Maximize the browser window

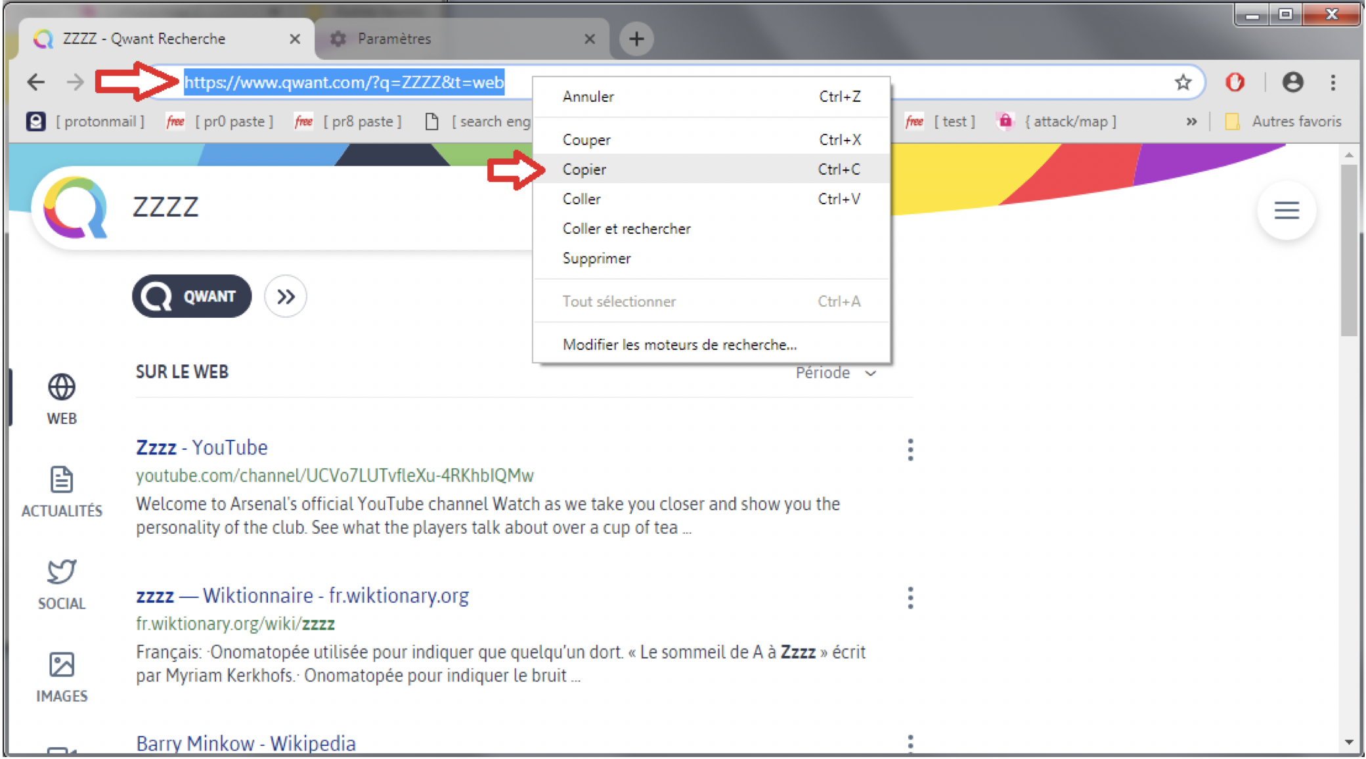click(x=1285, y=14)
